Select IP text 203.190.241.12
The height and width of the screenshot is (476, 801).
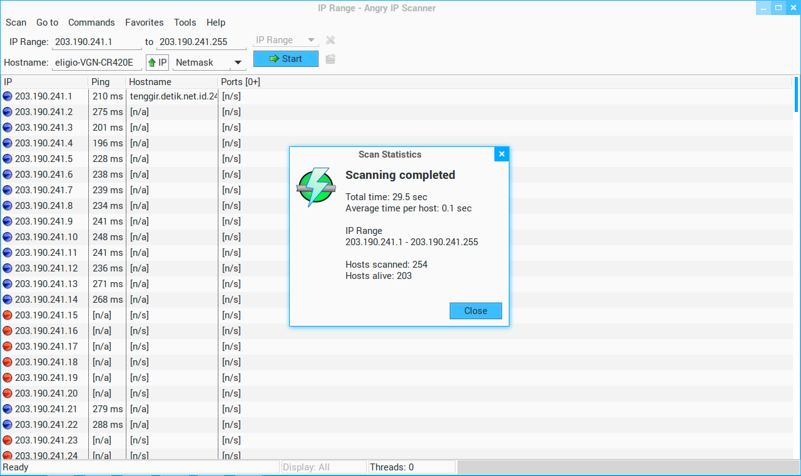click(46, 268)
